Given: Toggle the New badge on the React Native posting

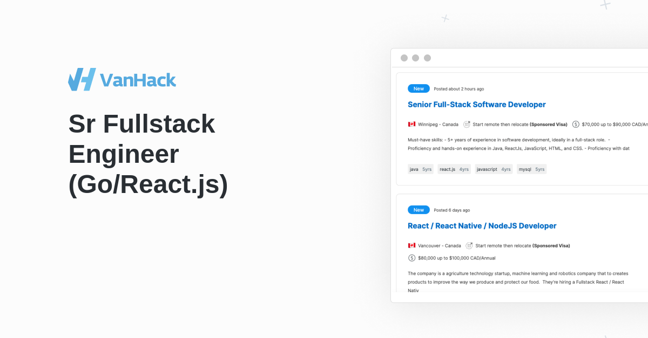Looking at the screenshot, I should 418,210.
